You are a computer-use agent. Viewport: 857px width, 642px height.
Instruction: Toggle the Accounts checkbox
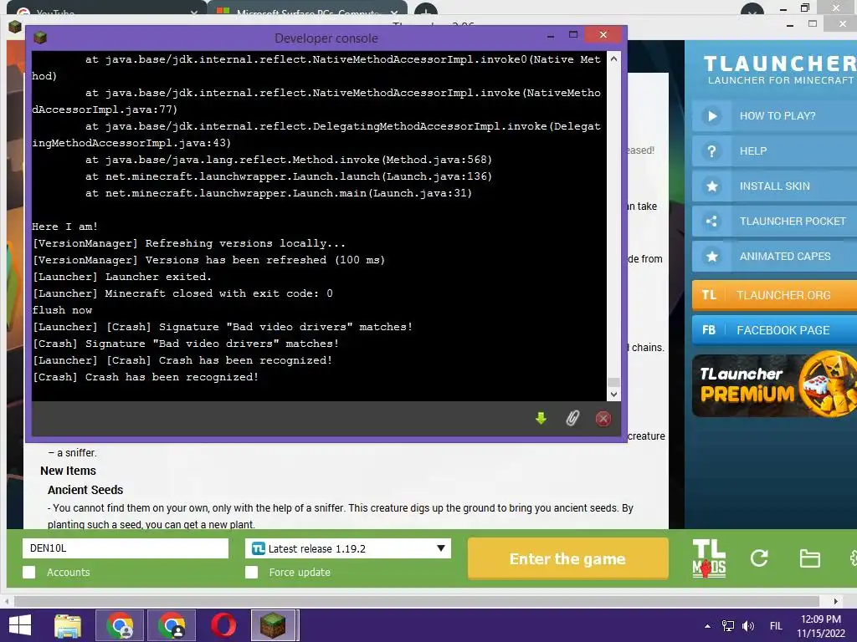pos(29,572)
